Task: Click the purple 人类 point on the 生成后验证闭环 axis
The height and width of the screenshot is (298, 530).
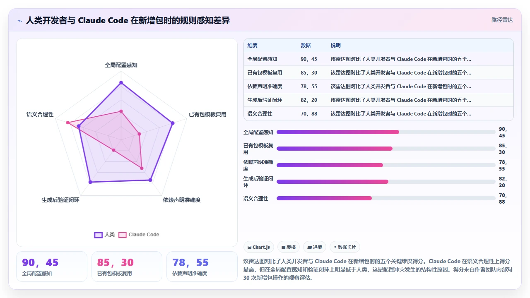Action: [90, 182]
